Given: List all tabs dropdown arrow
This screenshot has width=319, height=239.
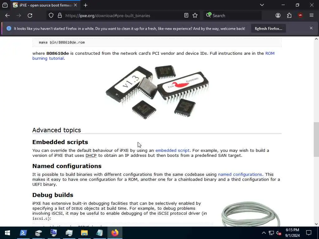Looking at the screenshot, I should [x=262, y=5].
